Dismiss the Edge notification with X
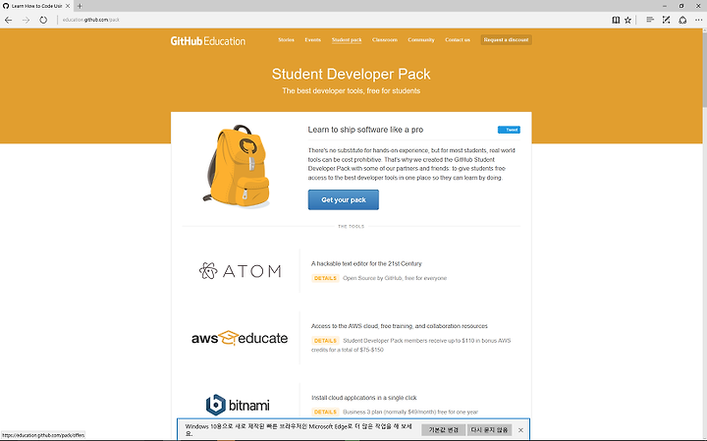 [x=520, y=430]
